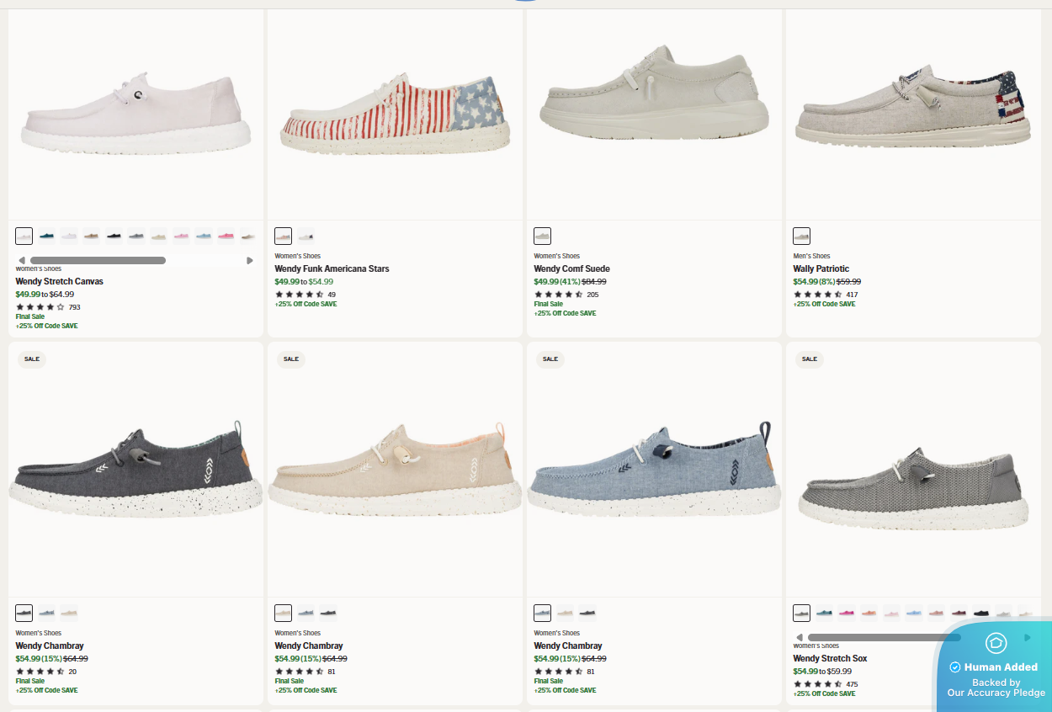Screen dimensions: 1052x712
Task: Select the white swatch for Wendy Funk Americana Stars
Action: coord(306,236)
